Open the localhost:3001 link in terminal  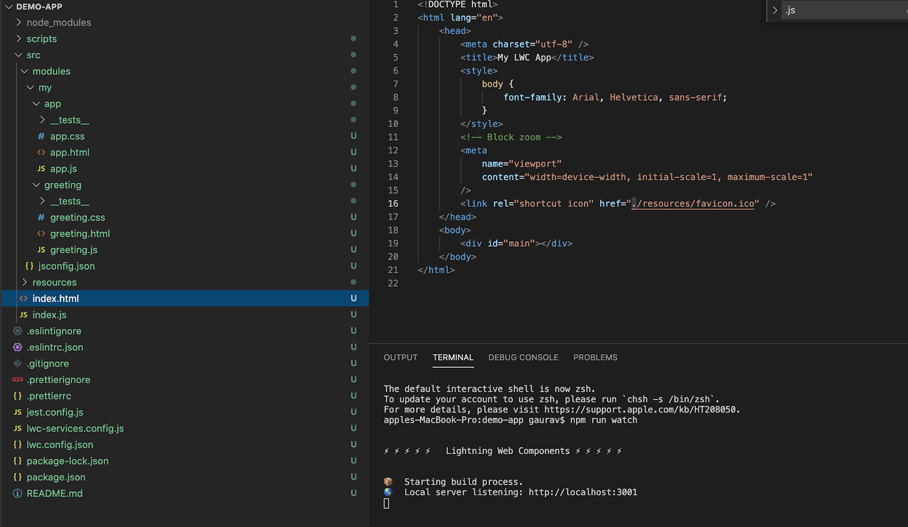click(x=582, y=492)
